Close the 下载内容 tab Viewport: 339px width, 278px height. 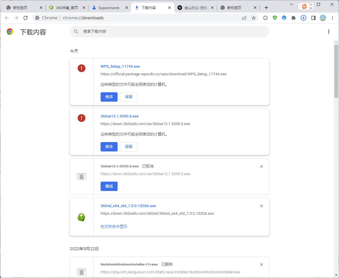169,8
